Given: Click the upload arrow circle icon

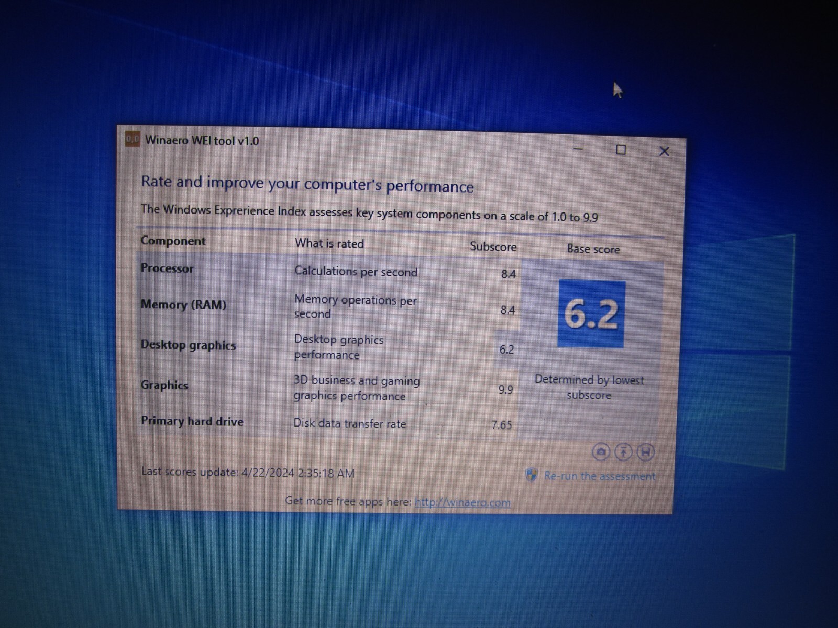Looking at the screenshot, I should [623, 452].
